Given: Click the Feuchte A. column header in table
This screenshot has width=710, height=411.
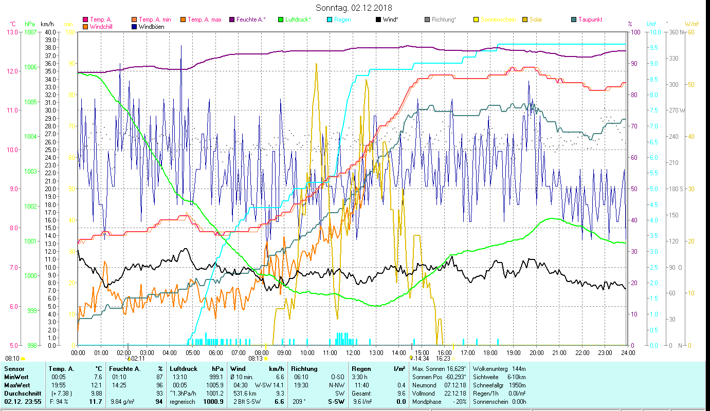Looking at the screenshot, I should [124, 369].
